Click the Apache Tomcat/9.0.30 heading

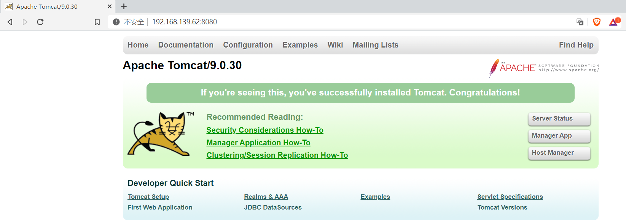182,65
